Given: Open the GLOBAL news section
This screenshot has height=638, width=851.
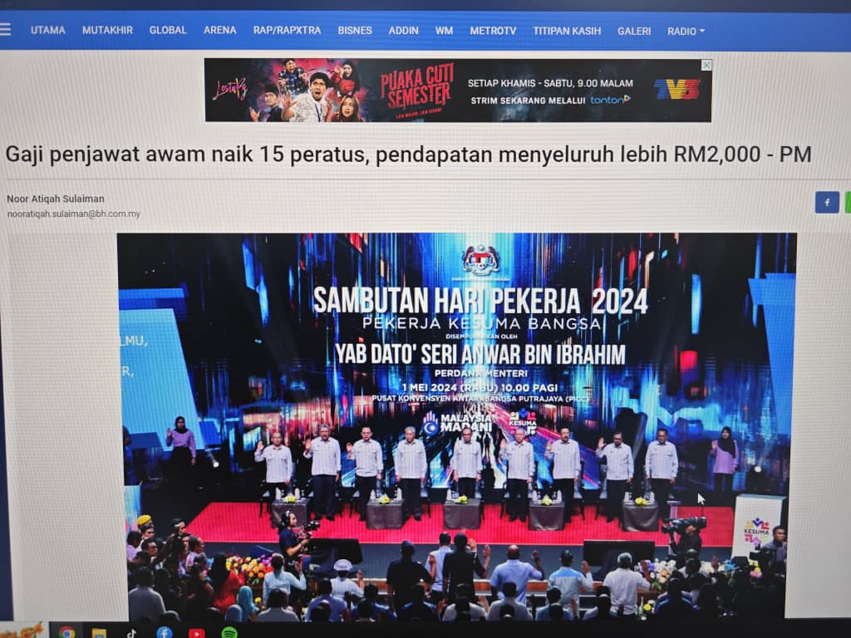Looking at the screenshot, I should pos(168,31).
